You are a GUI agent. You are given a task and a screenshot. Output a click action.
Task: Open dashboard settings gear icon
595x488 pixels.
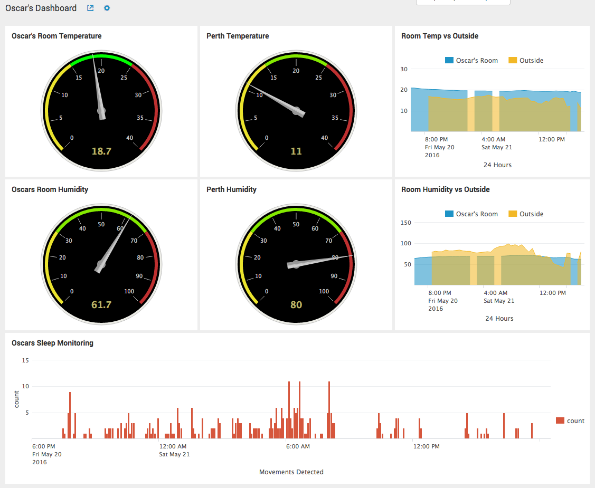(107, 8)
